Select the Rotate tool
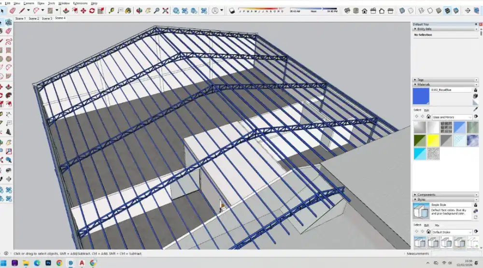Screen dimensions: 483x268 coord(93,10)
